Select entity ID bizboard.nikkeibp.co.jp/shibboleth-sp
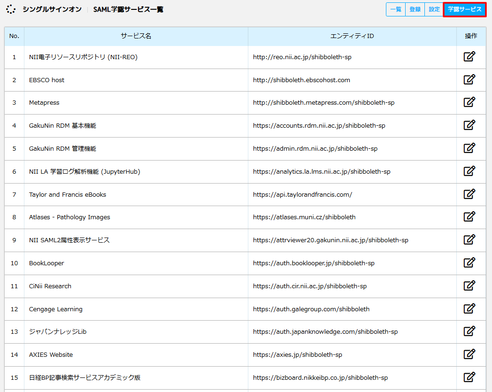Screen dimensions: 492x392 [320, 377]
